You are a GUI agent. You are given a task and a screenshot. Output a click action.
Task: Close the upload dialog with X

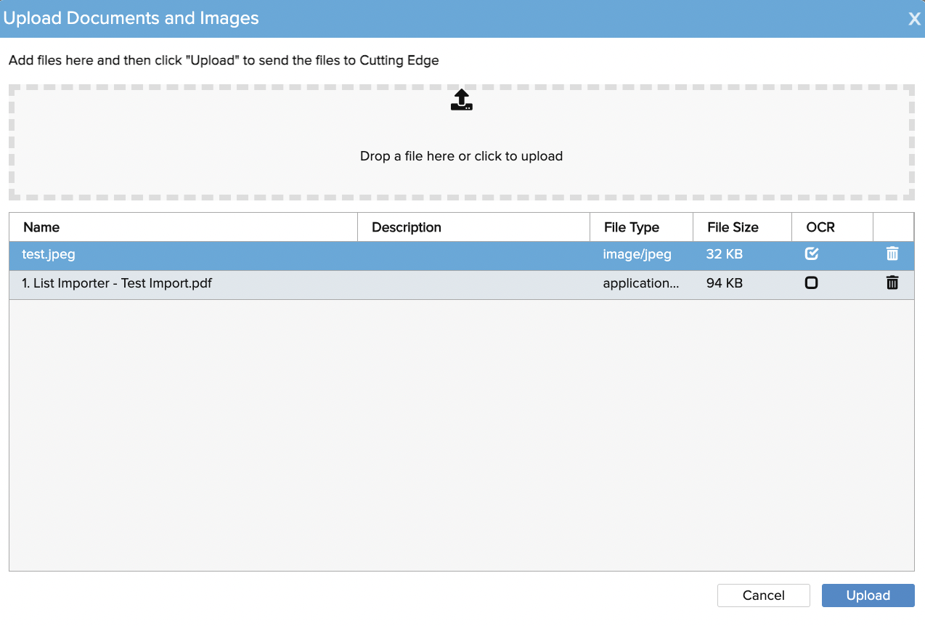point(914,19)
